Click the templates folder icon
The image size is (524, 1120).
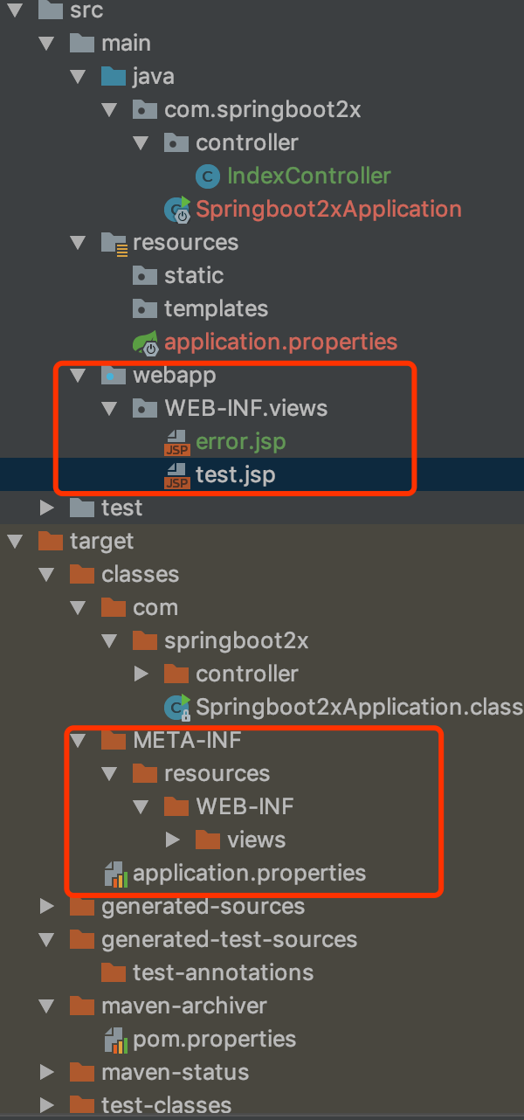click(145, 309)
